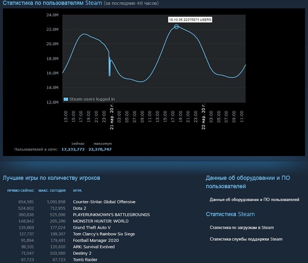This screenshot has width=308, height=263.
Task: Open ARK: Survival Evolved link
Action: click(x=94, y=247)
